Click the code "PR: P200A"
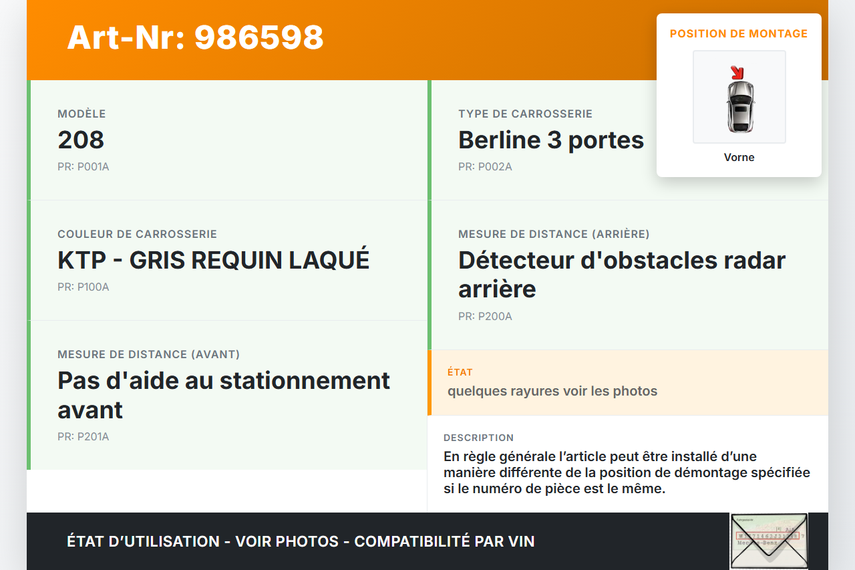This screenshot has height=570, width=855. [485, 317]
